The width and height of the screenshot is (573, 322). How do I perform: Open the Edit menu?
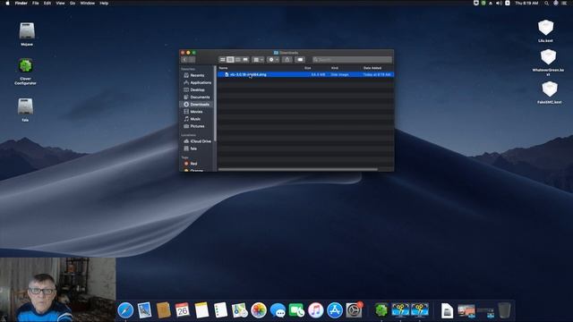[x=47, y=3]
